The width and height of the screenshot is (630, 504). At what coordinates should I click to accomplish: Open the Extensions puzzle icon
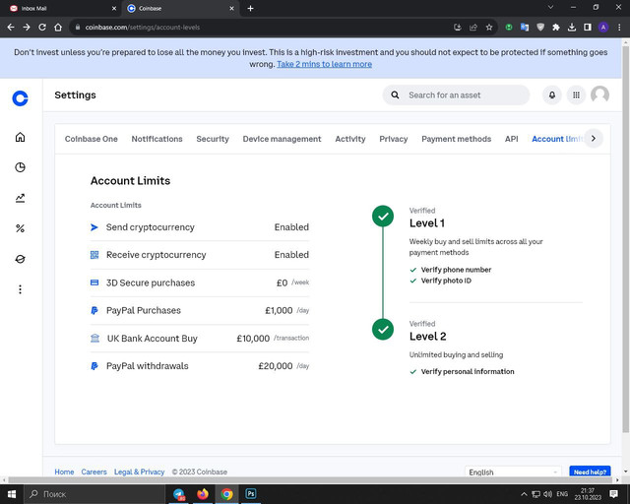pos(556,28)
